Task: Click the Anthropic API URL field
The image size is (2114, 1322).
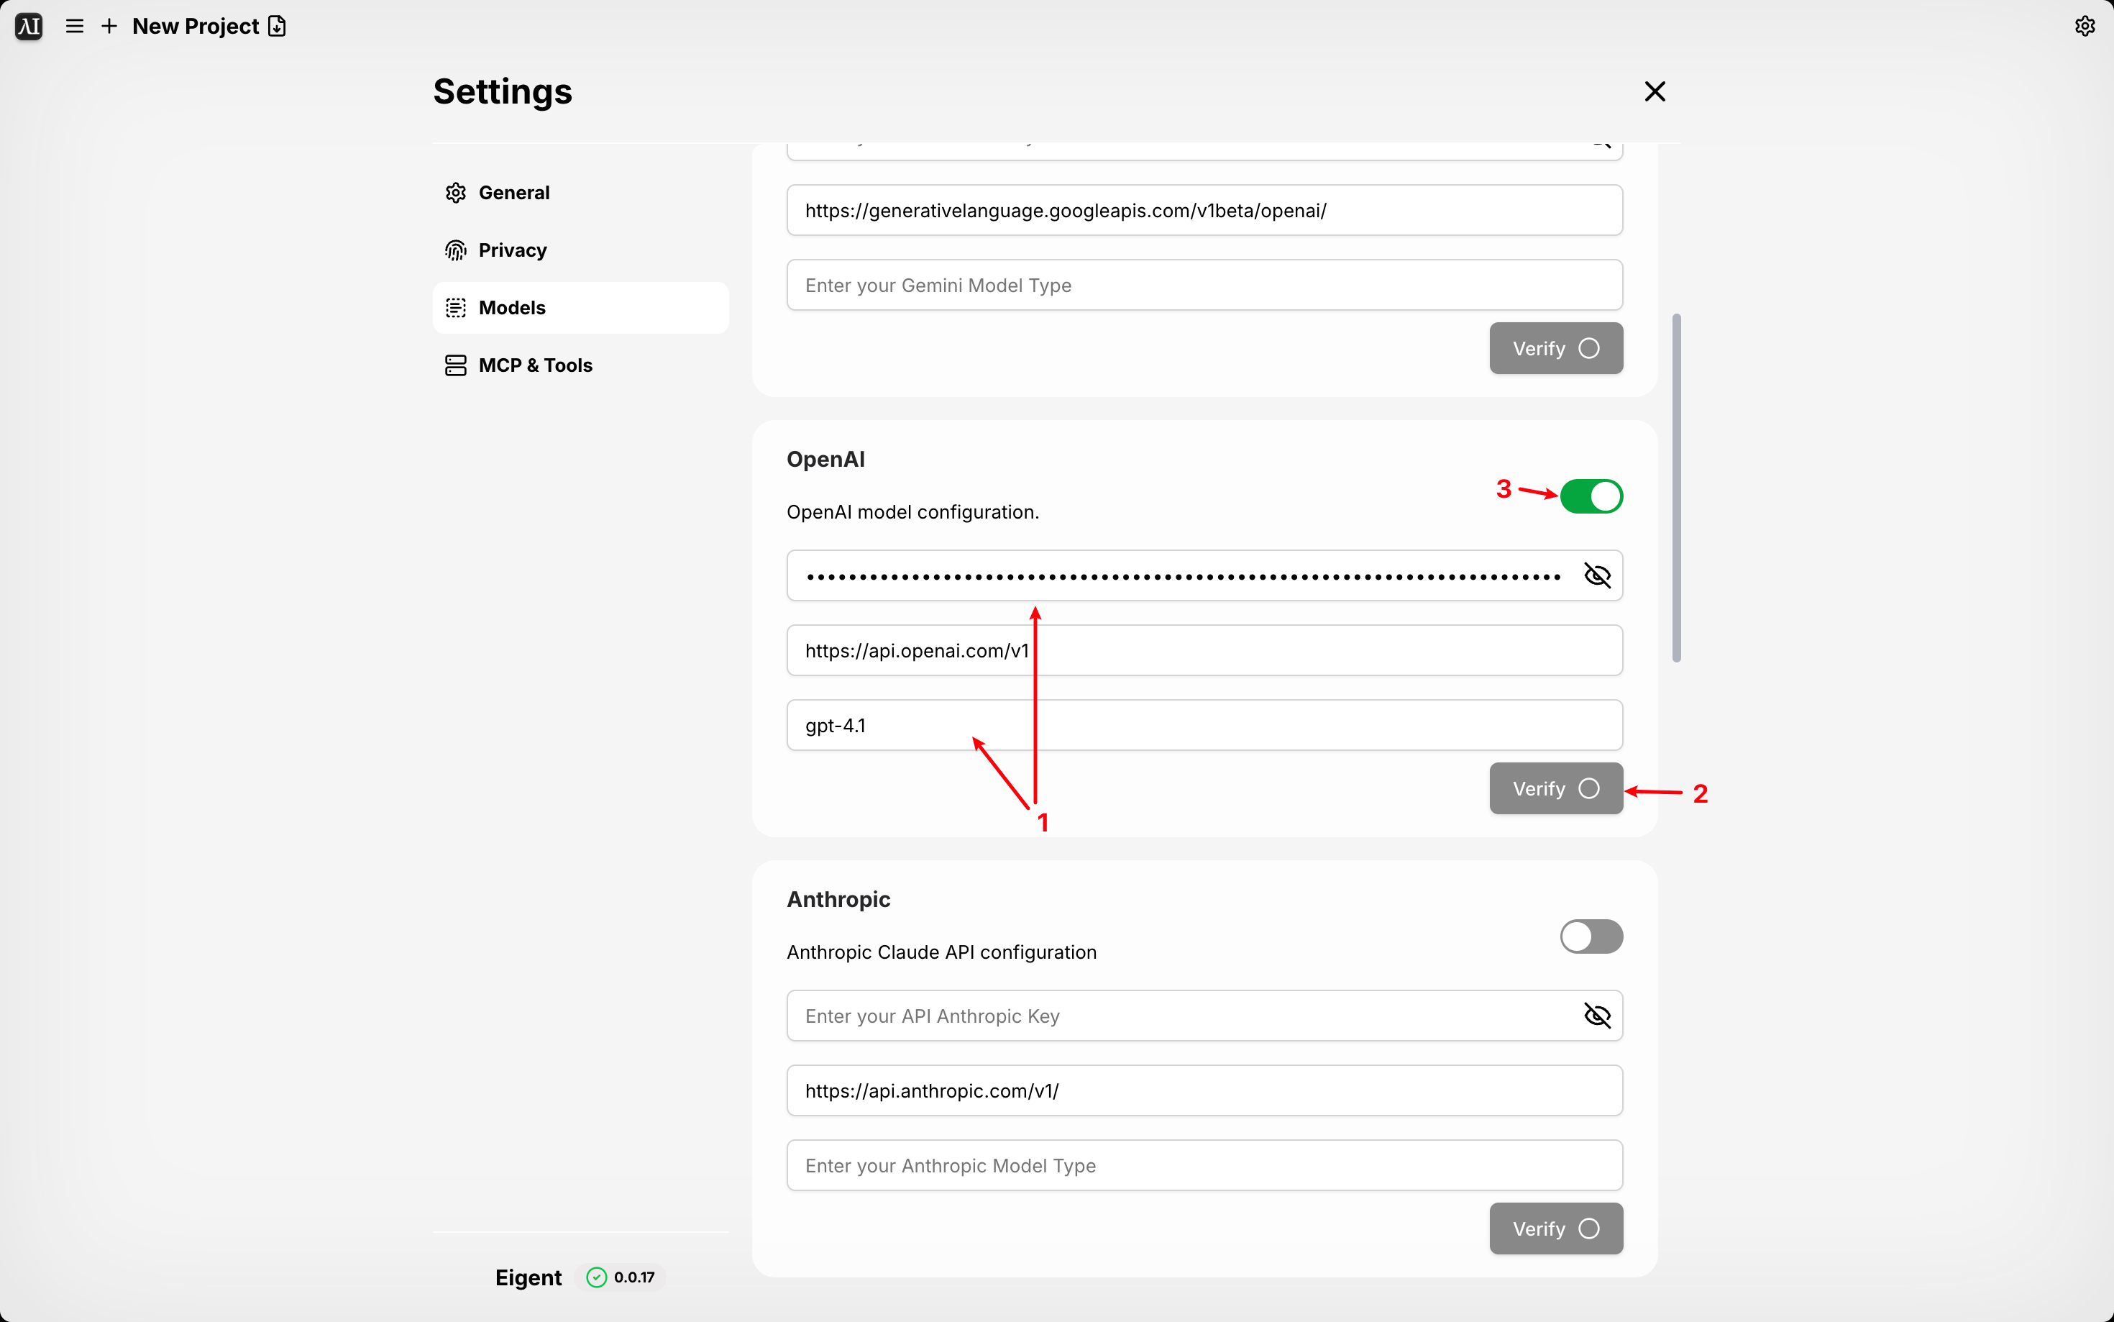Action: 1204,1090
